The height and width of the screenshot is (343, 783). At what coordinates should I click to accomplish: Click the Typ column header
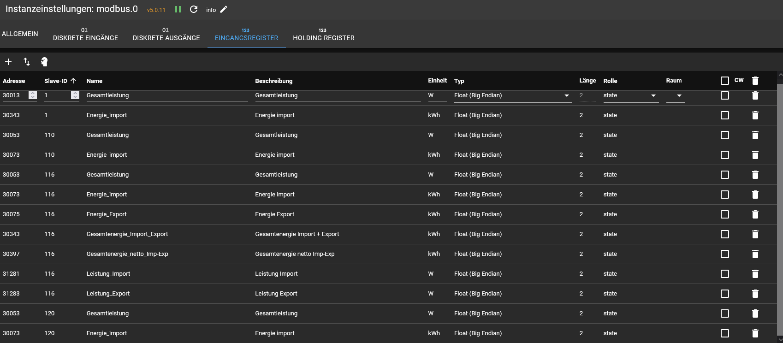coord(459,81)
